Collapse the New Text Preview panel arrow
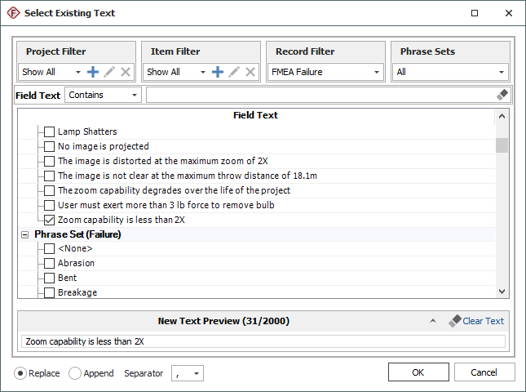The width and height of the screenshot is (526, 392). [x=433, y=321]
